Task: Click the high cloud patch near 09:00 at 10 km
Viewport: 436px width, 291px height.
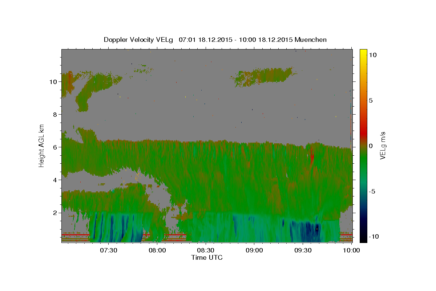Action: [264, 76]
